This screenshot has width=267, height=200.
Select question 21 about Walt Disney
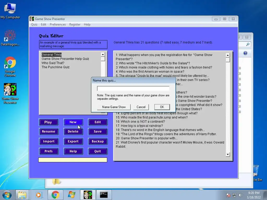[170, 145]
